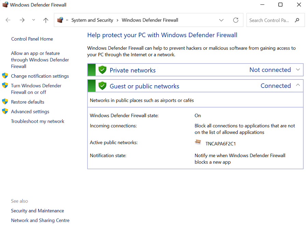Screen dimensions: 307x228
Task: Click Restore defaults link
Action: click(28, 102)
